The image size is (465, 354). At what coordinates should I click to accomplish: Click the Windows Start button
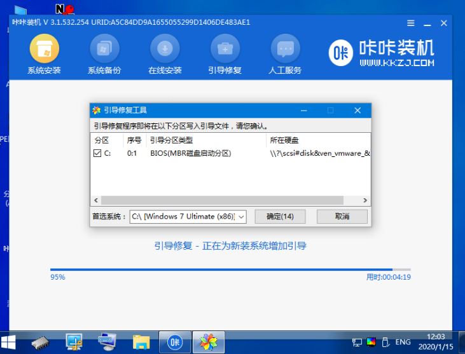pos(10,342)
